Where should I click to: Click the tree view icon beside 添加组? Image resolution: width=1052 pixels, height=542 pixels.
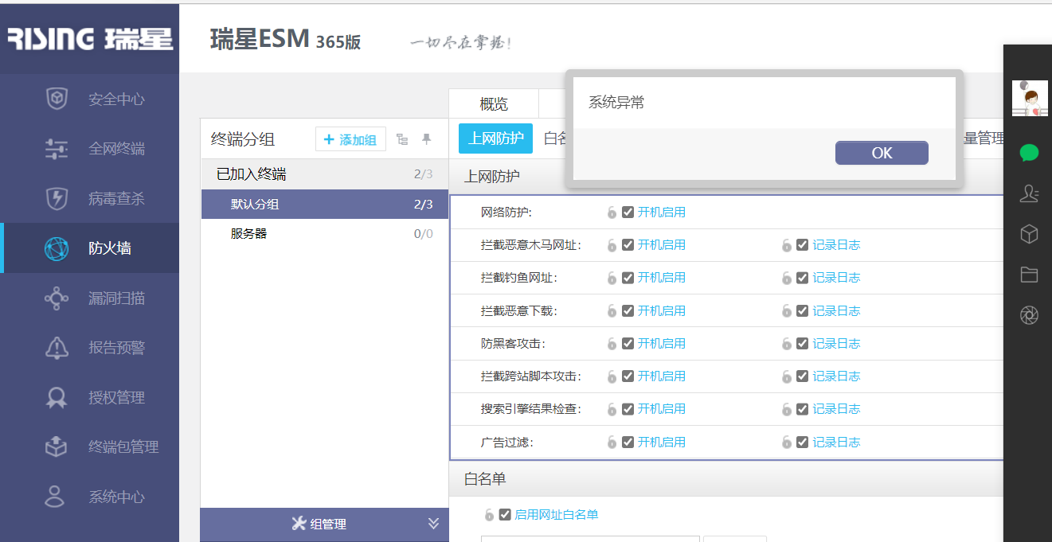click(x=402, y=139)
